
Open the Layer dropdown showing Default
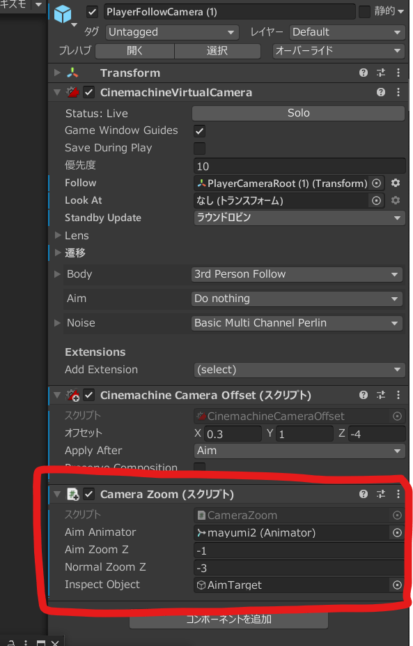pos(347,32)
